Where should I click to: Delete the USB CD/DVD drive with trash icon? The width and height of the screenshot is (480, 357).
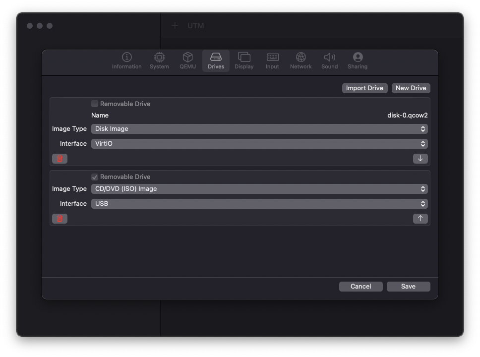click(x=60, y=218)
